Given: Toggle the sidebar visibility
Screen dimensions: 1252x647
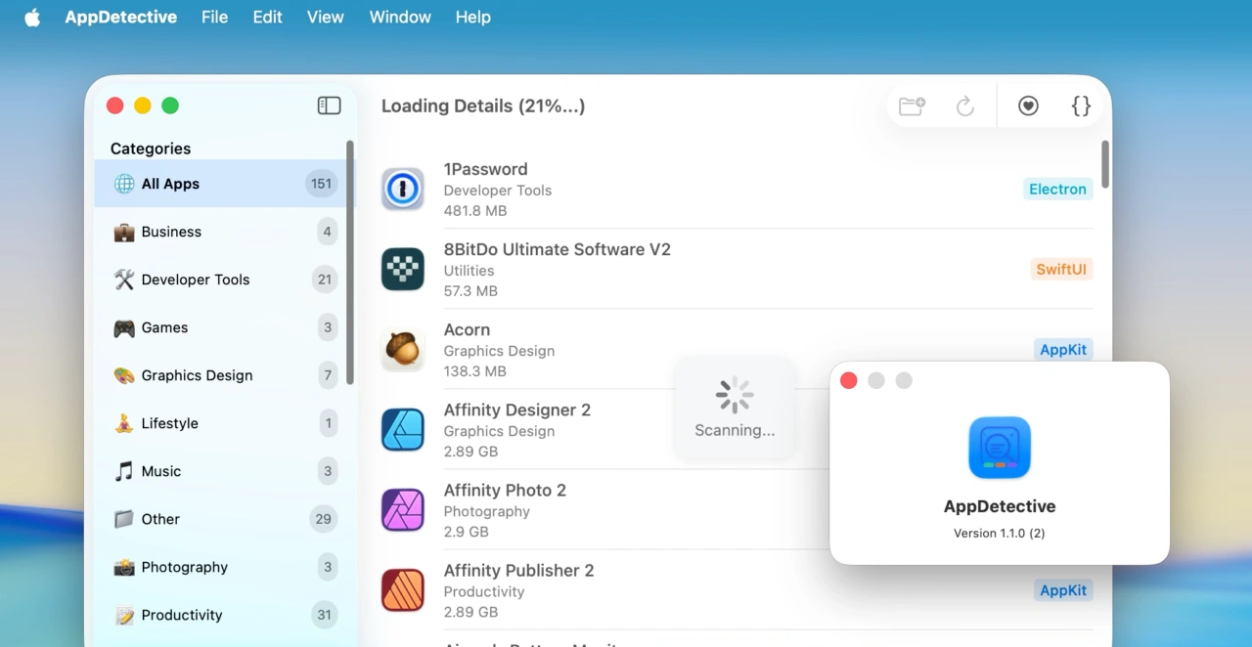Looking at the screenshot, I should point(329,105).
